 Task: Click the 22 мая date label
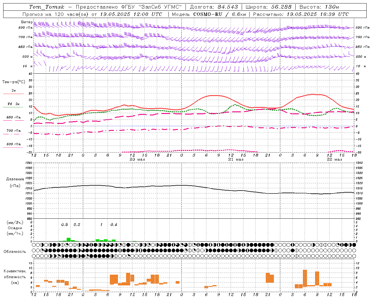coord(334,160)
